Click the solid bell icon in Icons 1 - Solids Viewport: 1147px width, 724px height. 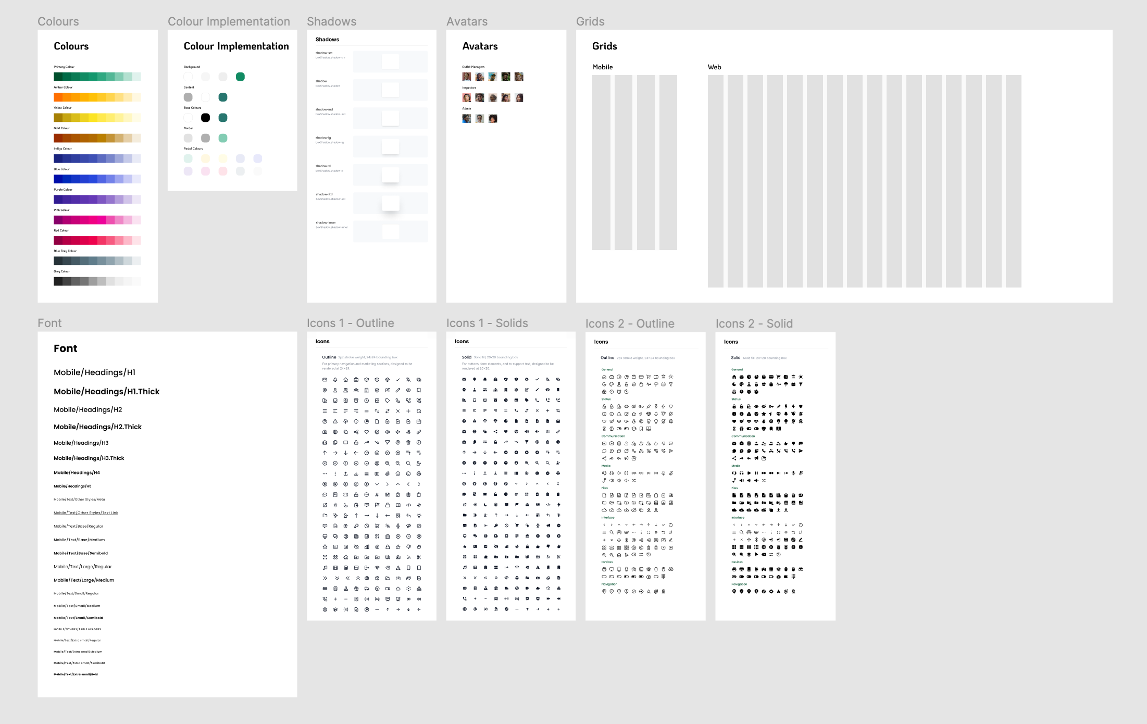475,379
